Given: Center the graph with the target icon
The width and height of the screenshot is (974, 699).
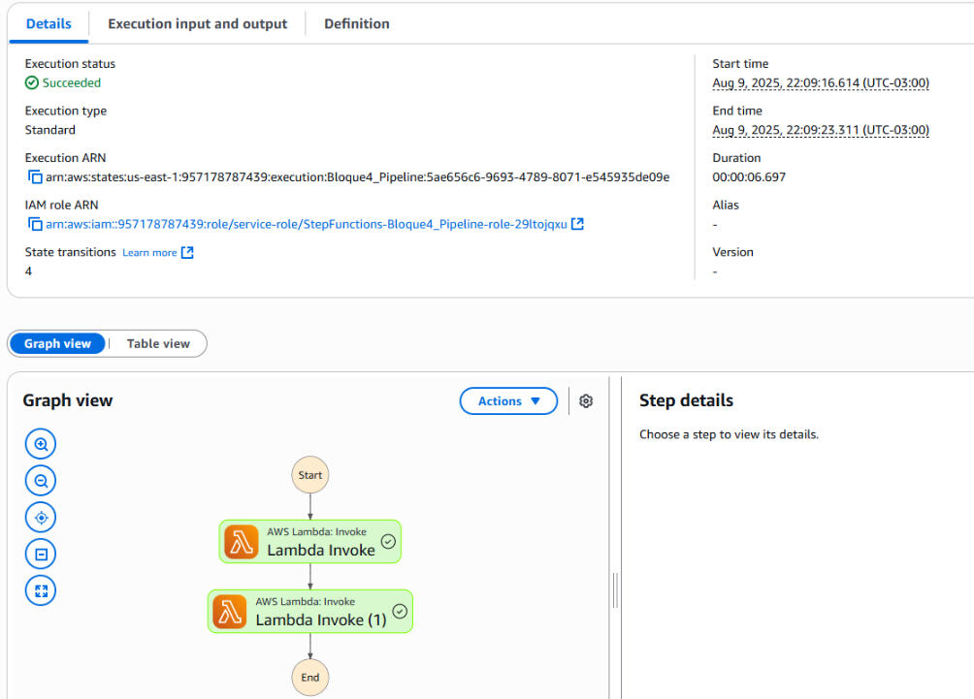Looking at the screenshot, I should coord(41,518).
